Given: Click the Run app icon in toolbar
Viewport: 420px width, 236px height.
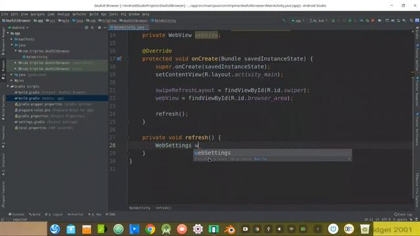Looking at the screenshot, I should pos(333,20).
